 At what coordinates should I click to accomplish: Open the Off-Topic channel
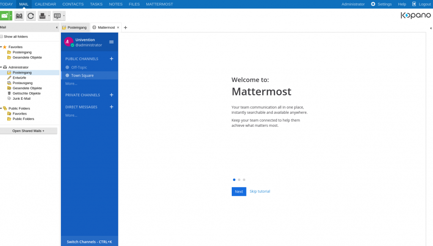[x=90, y=67]
